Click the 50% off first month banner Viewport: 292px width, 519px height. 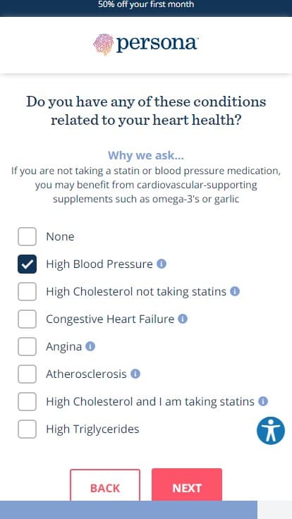146,8
